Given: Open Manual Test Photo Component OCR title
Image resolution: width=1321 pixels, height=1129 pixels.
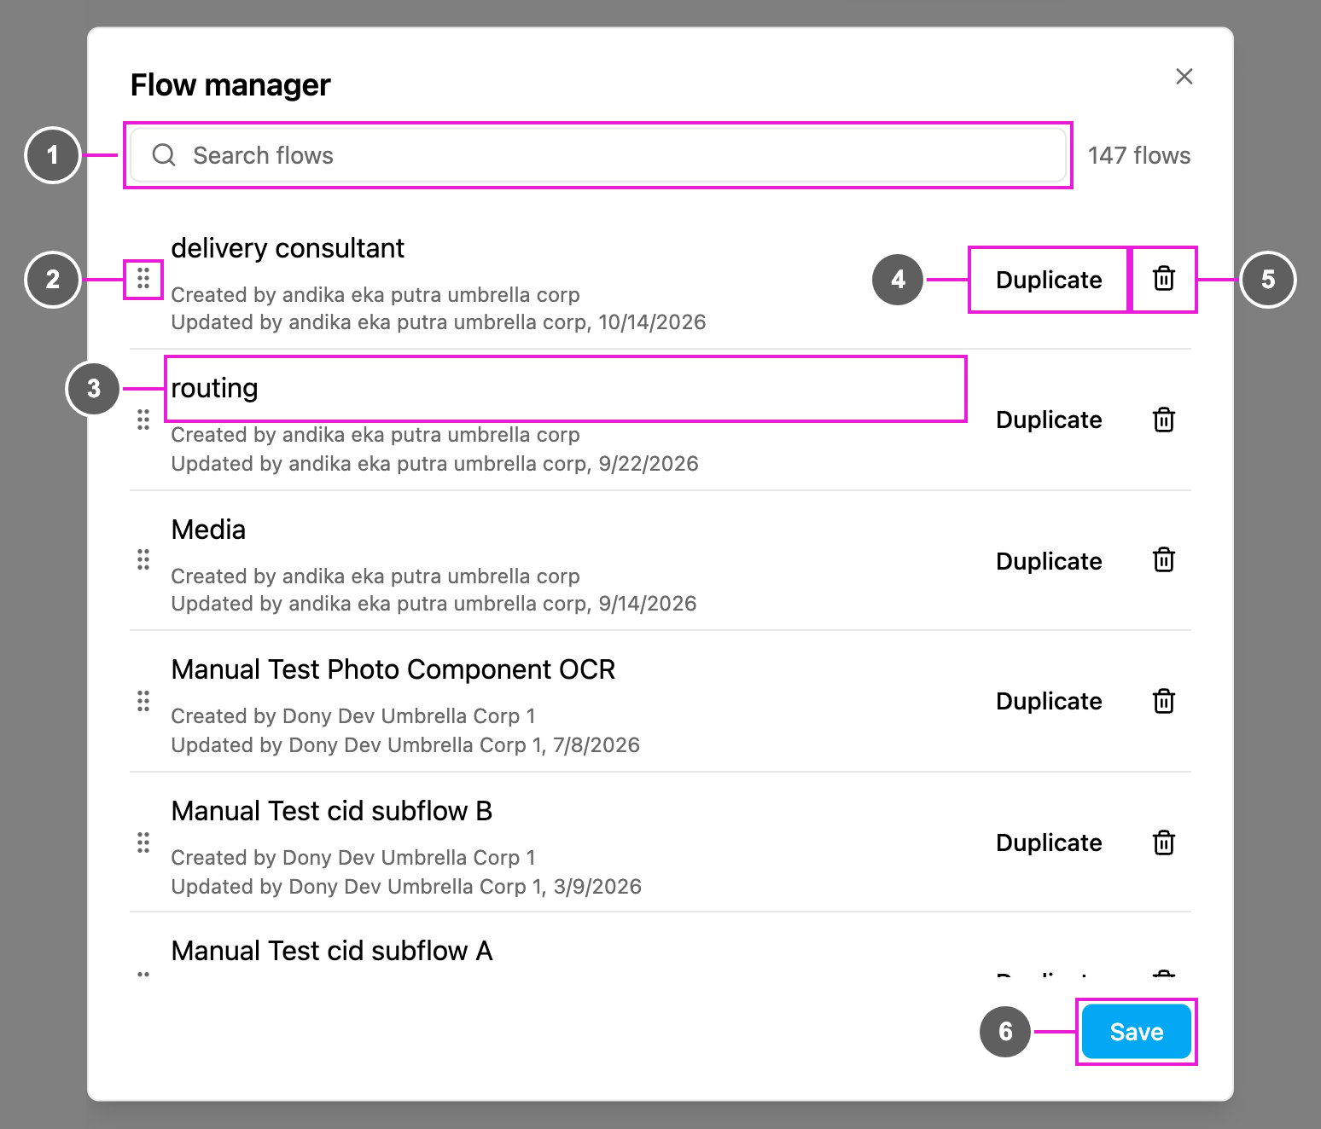Looking at the screenshot, I should tap(393, 669).
